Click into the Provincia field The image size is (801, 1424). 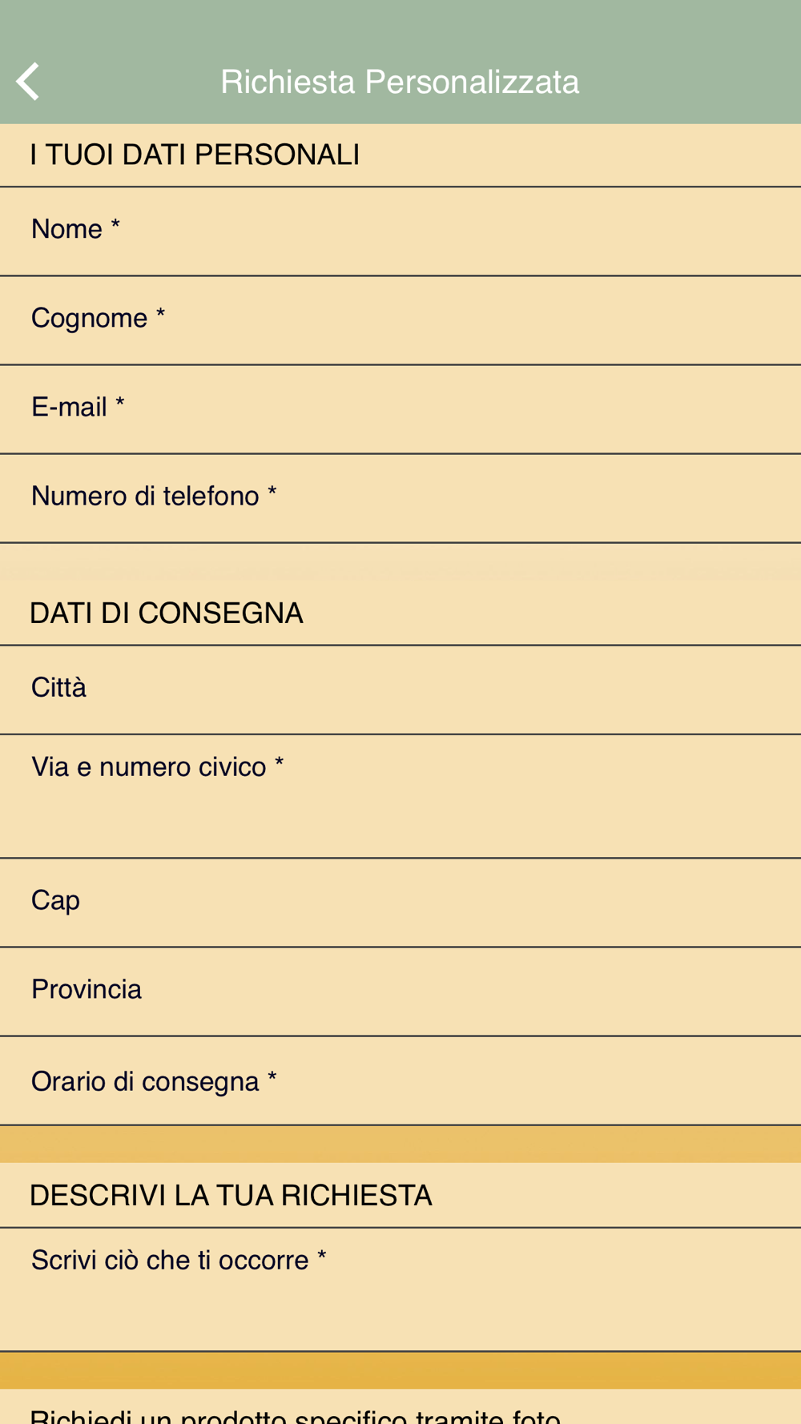click(400, 991)
